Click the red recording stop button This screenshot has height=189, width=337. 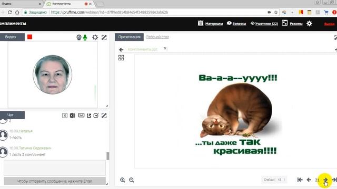point(29,37)
